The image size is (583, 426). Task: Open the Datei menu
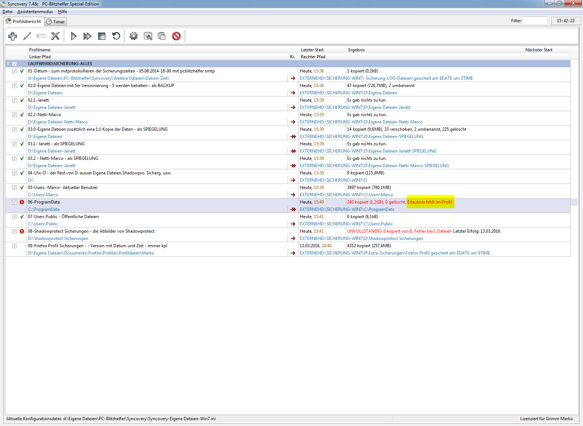coord(7,12)
